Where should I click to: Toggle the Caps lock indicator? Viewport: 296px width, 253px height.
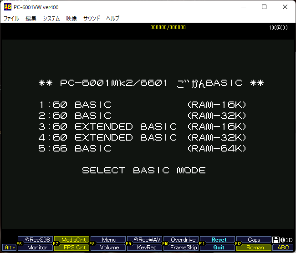254,240
